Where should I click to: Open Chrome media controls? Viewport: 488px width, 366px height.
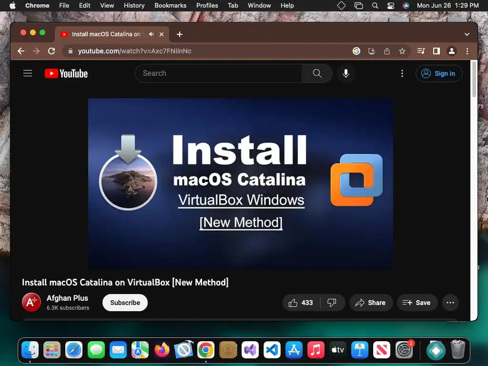[421, 51]
